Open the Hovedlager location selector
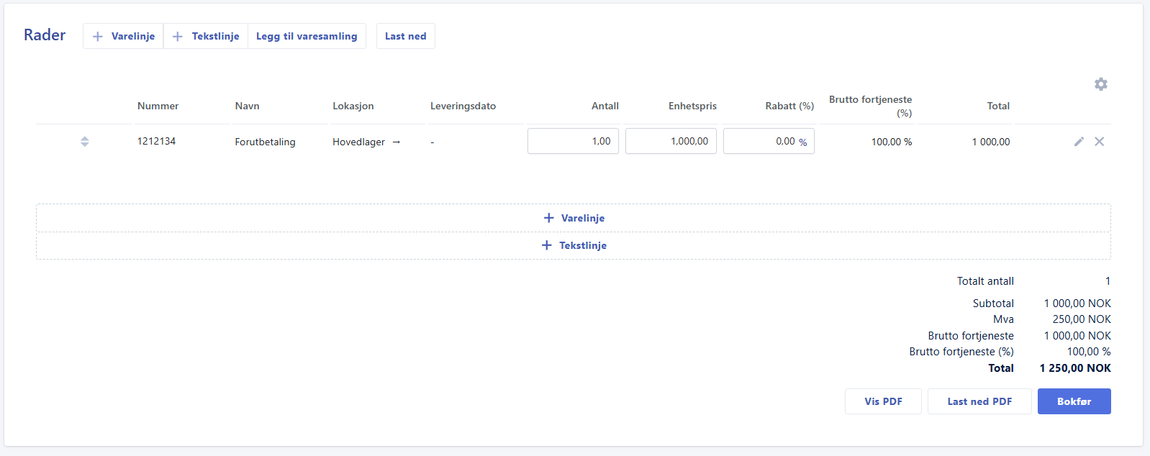 tap(358, 142)
